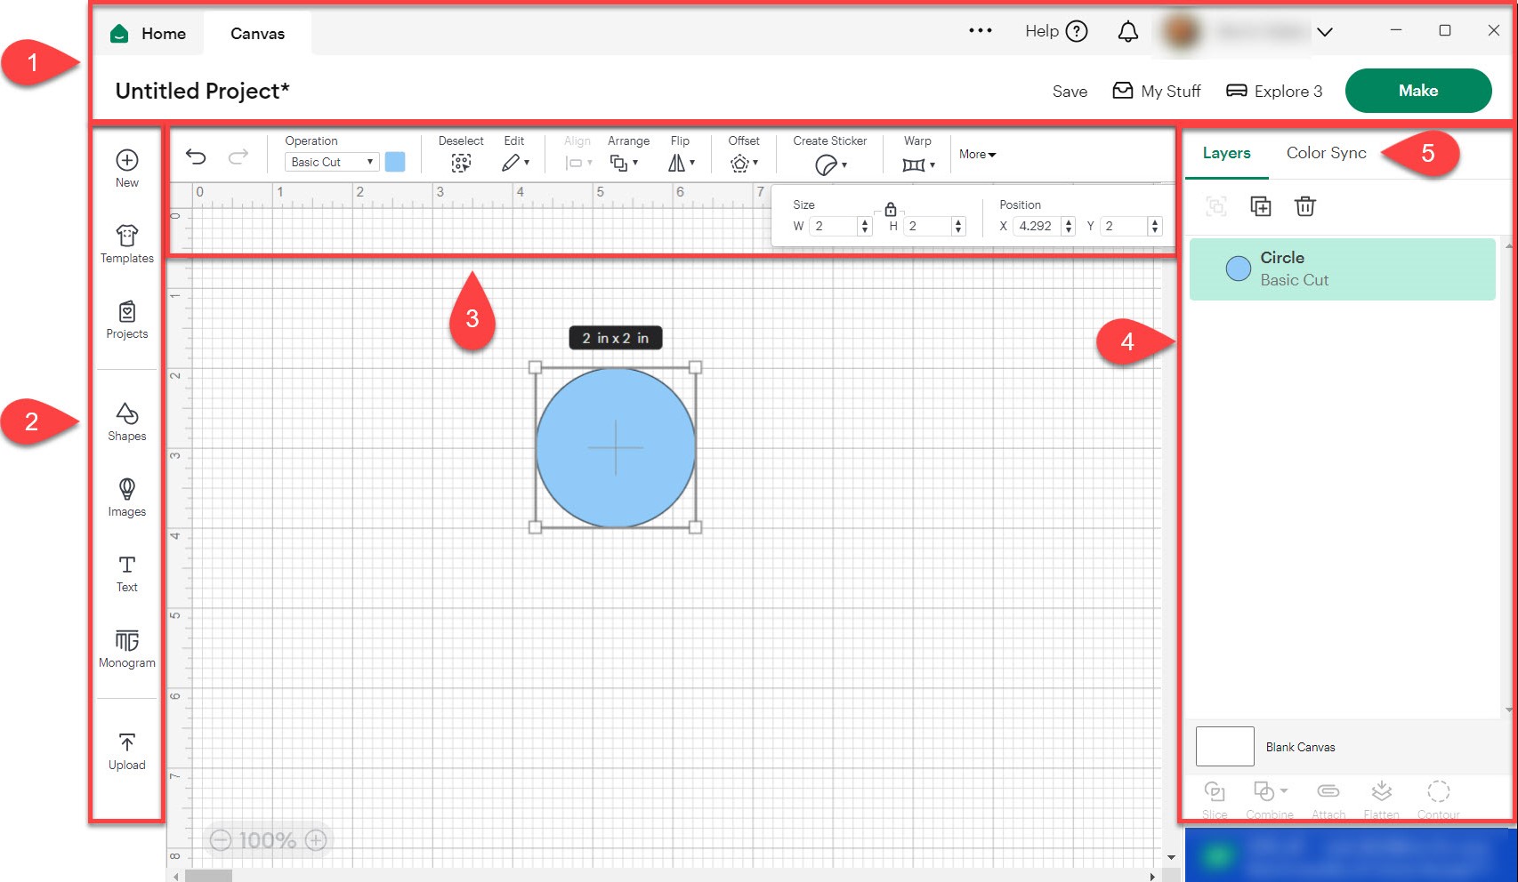Screen dimensions: 1518x882
Task: Open the Basic Cut operation dropdown
Action: 332,162
